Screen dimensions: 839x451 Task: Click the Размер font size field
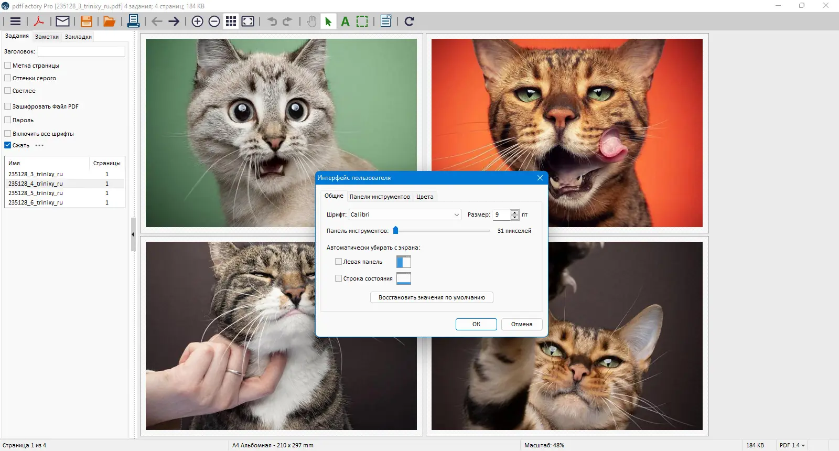point(502,214)
